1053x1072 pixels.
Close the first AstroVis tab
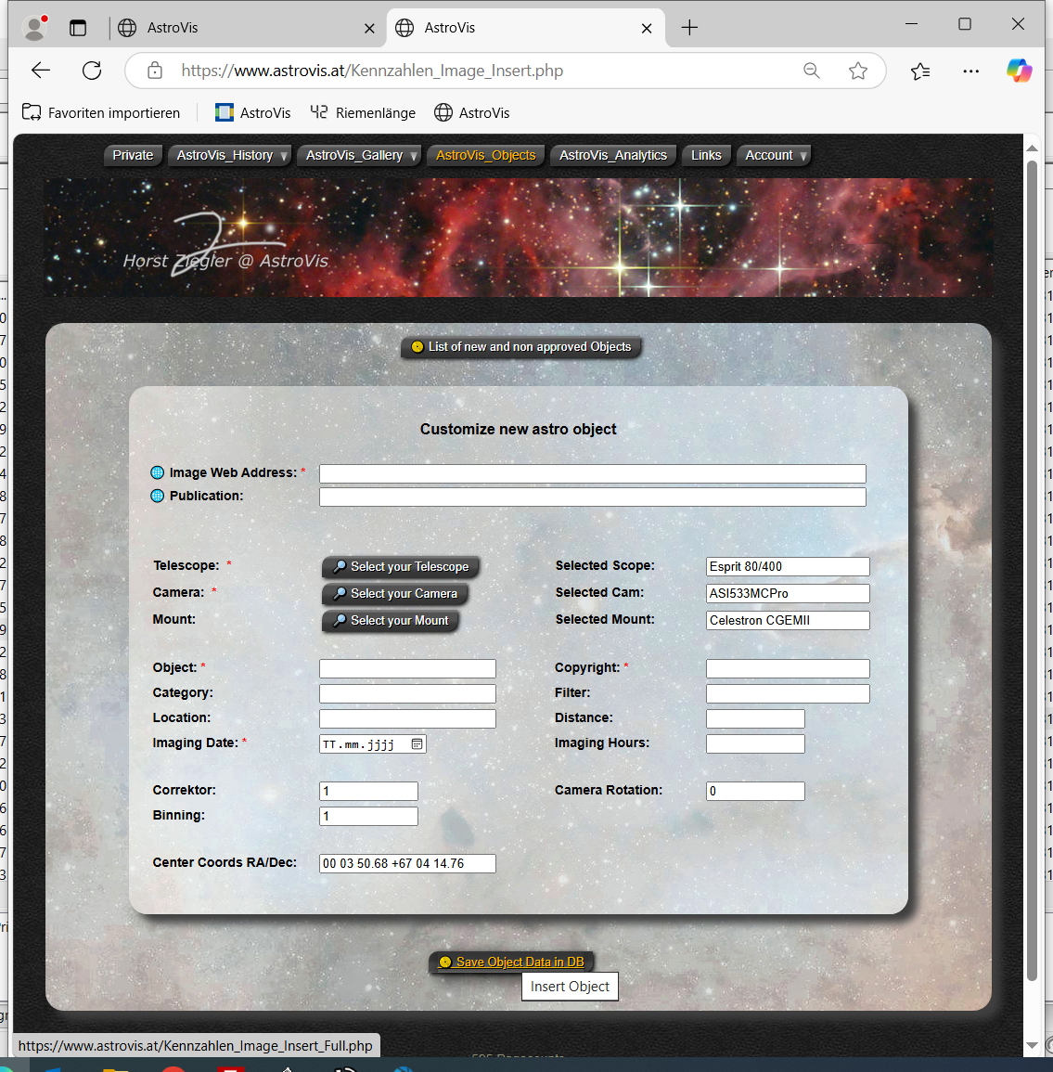coord(369,28)
